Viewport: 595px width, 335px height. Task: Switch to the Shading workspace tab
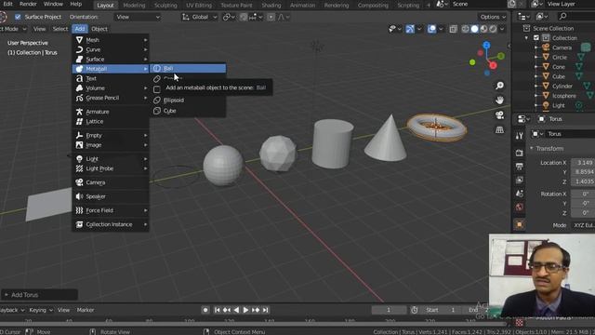pyautogui.click(x=271, y=6)
